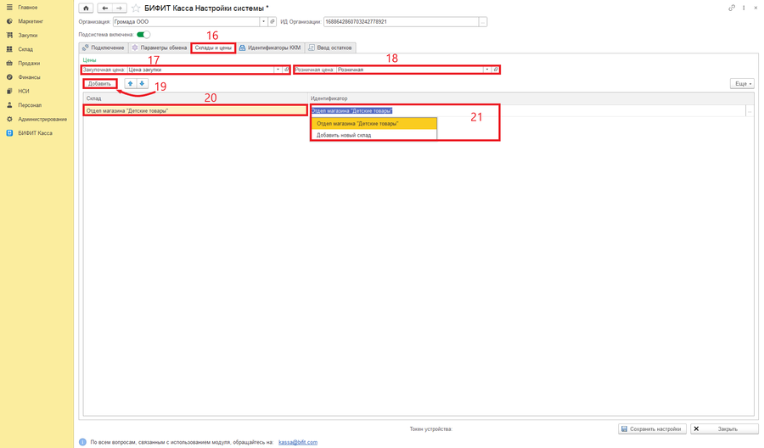Viewport: 764px width, 448px height.
Task: Open the kassa@bifit.com email link
Action: tap(298, 442)
